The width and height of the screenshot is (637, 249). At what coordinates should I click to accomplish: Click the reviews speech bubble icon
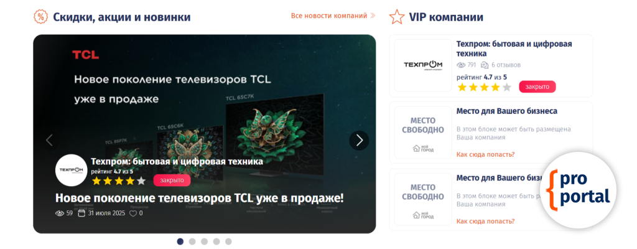click(484, 65)
